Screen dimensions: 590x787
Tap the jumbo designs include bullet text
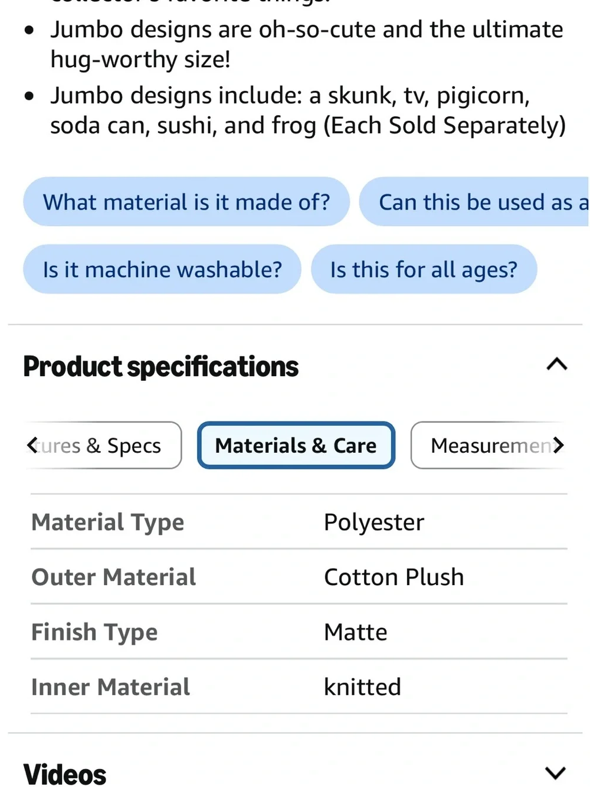pyautogui.click(x=307, y=110)
